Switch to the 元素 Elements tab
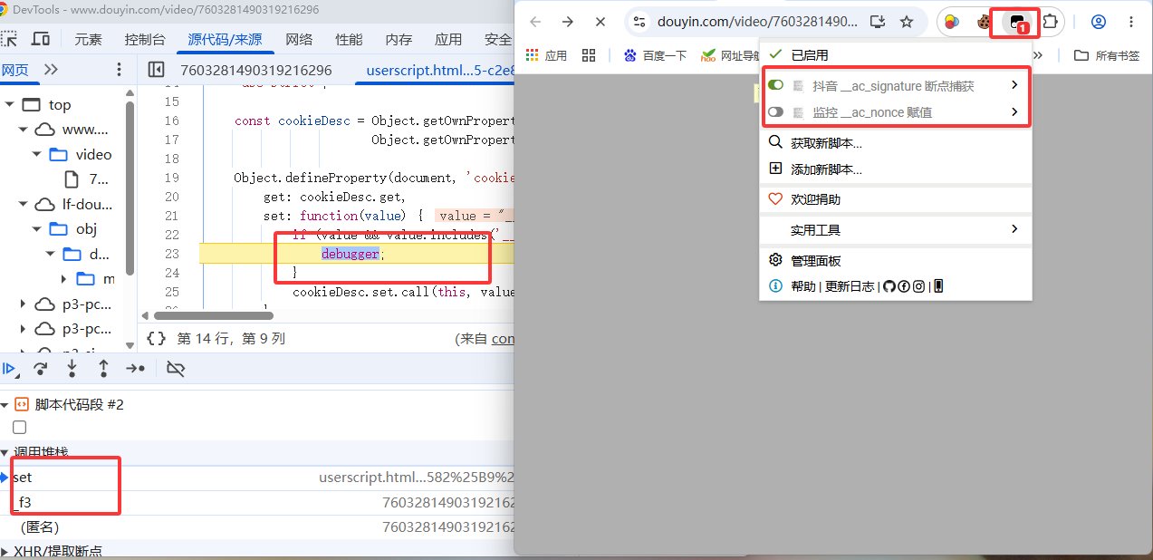Viewport: 1153px width, 560px height. [x=88, y=39]
